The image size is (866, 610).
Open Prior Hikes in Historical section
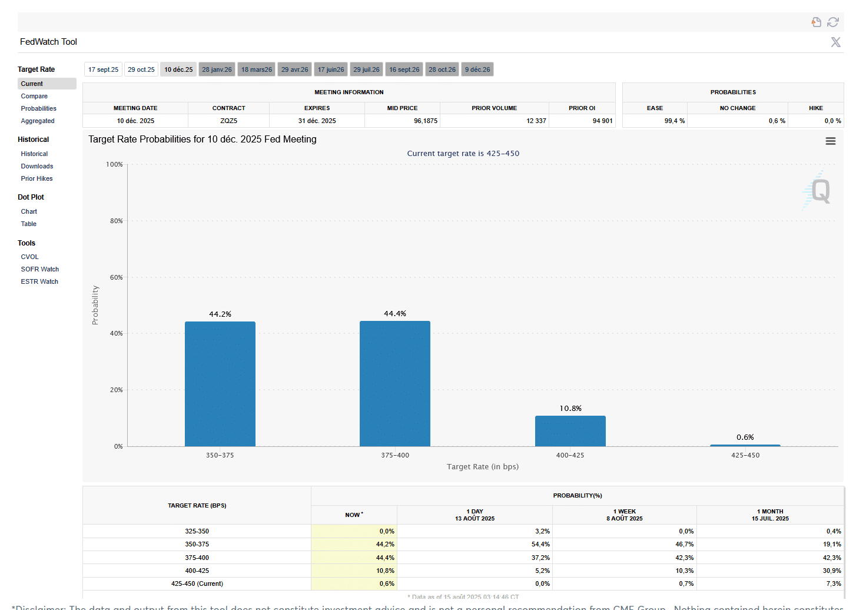(37, 178)
